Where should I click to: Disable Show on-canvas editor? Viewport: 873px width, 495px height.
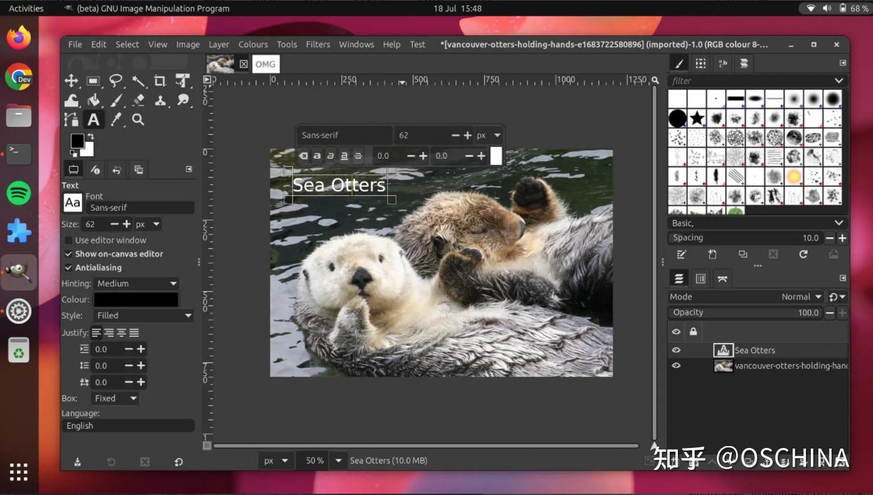click(x=68, y=253)
